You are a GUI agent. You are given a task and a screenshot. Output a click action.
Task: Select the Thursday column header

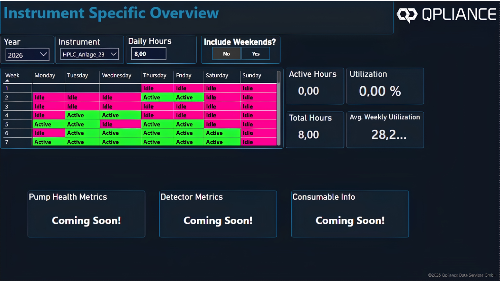[155, 75]
